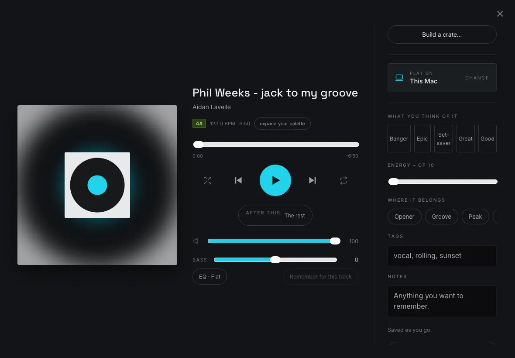The image size is (515, 358).
Task: Close the player overlay
Action: pos(500,14)
